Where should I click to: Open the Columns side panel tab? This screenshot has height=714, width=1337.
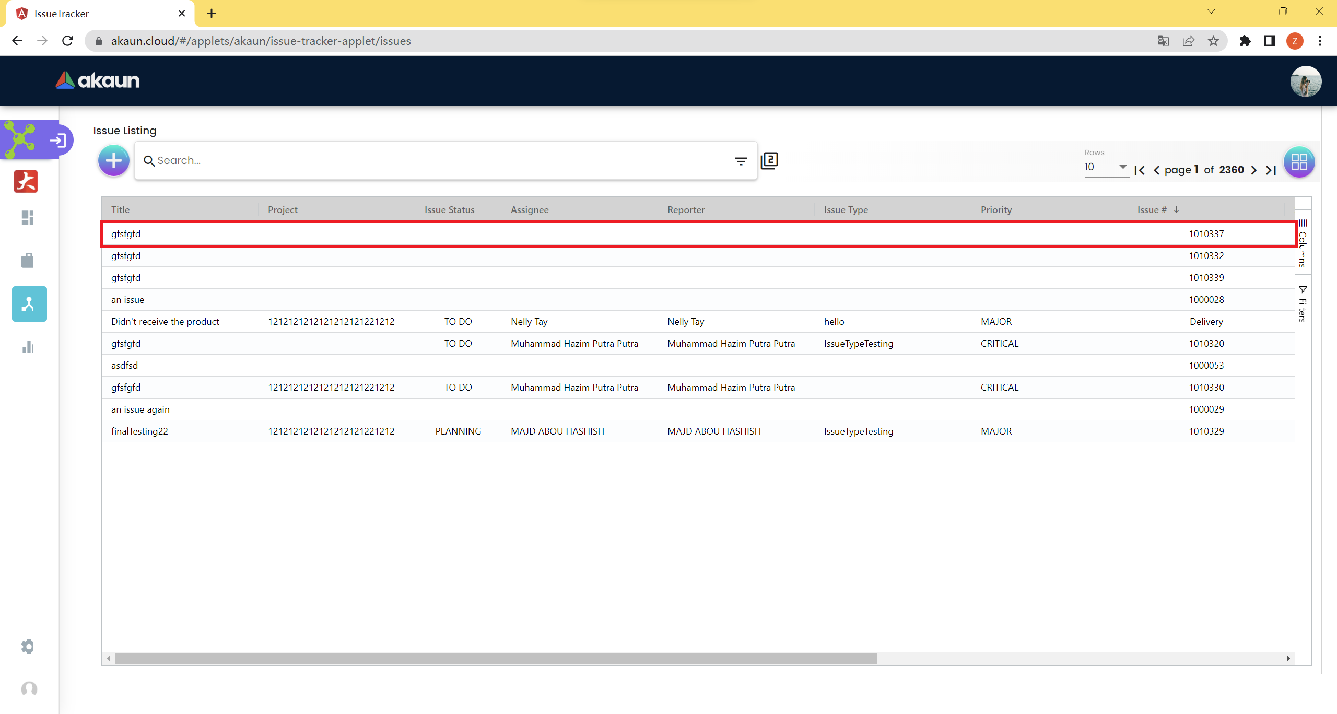point(1303,244)
